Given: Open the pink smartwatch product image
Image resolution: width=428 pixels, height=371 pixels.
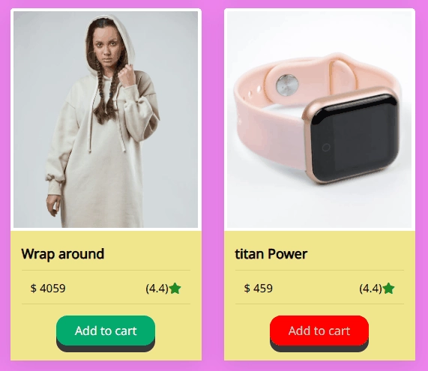Looking at the screenshot, I should click(x=319, y=119).
